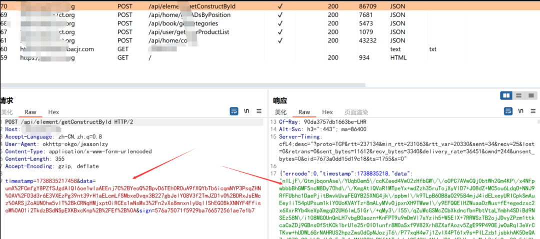Toggle word wrap in request panel
The width and height of the screenshot is (540, 239).
tap(234, 111)
